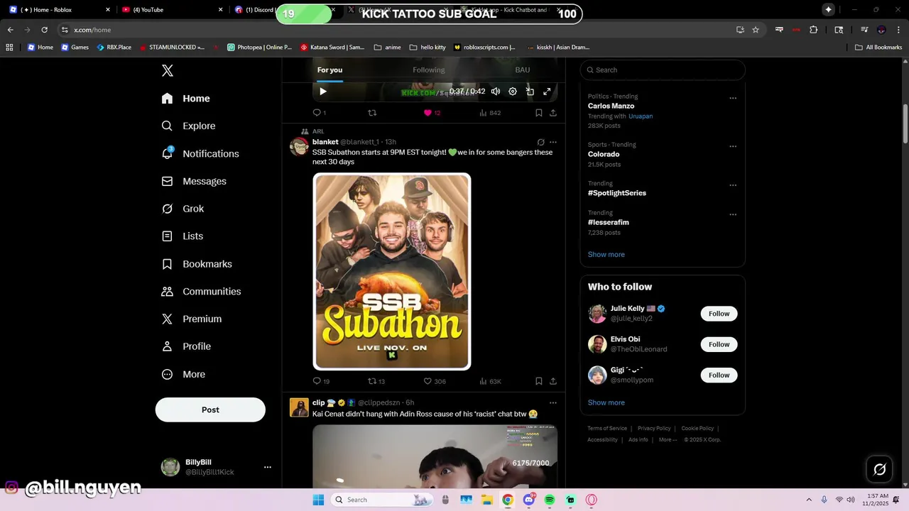
Task: Open options for Carlos Manzo trend
Action: click(733, 98)
